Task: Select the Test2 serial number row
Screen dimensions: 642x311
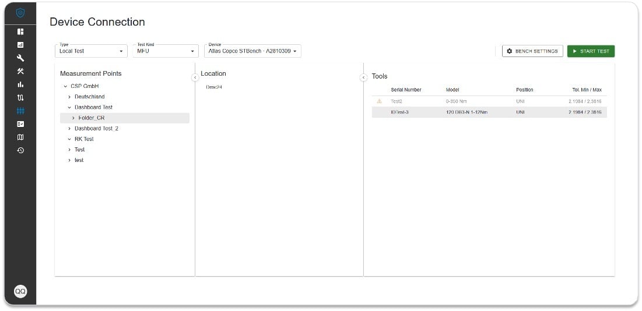Action: coord(489,101)
